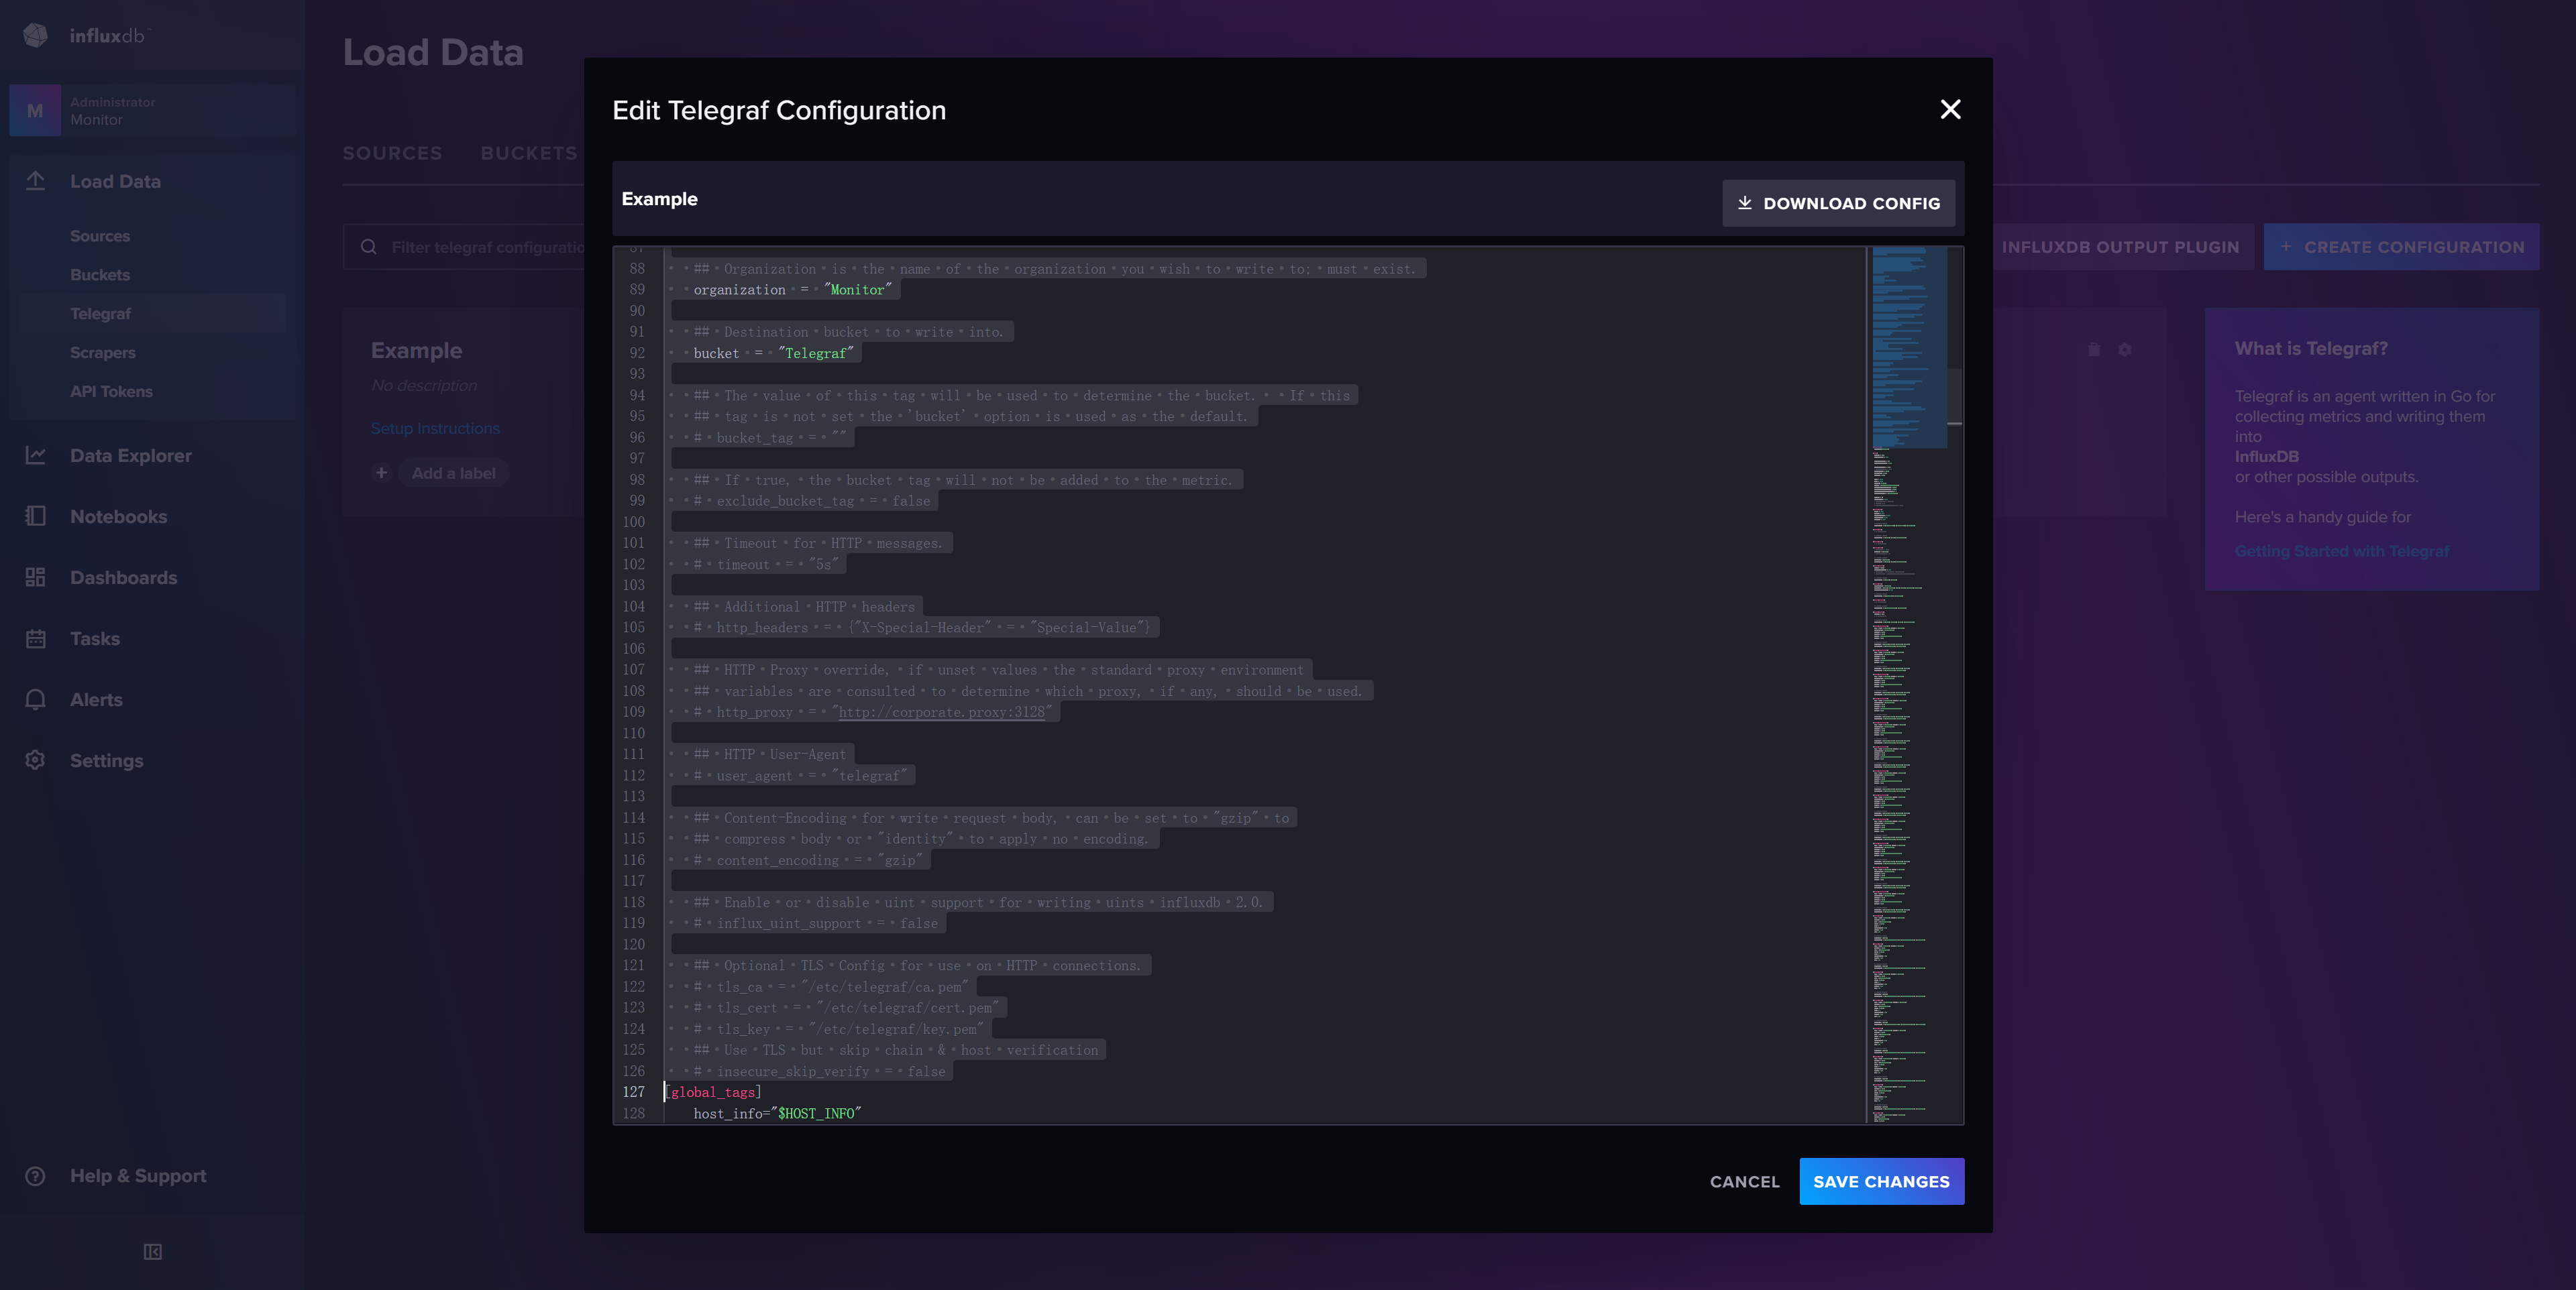Select the Sources tab
The height and width of the screenshot is (1290, 2576).
pos(392,153)
